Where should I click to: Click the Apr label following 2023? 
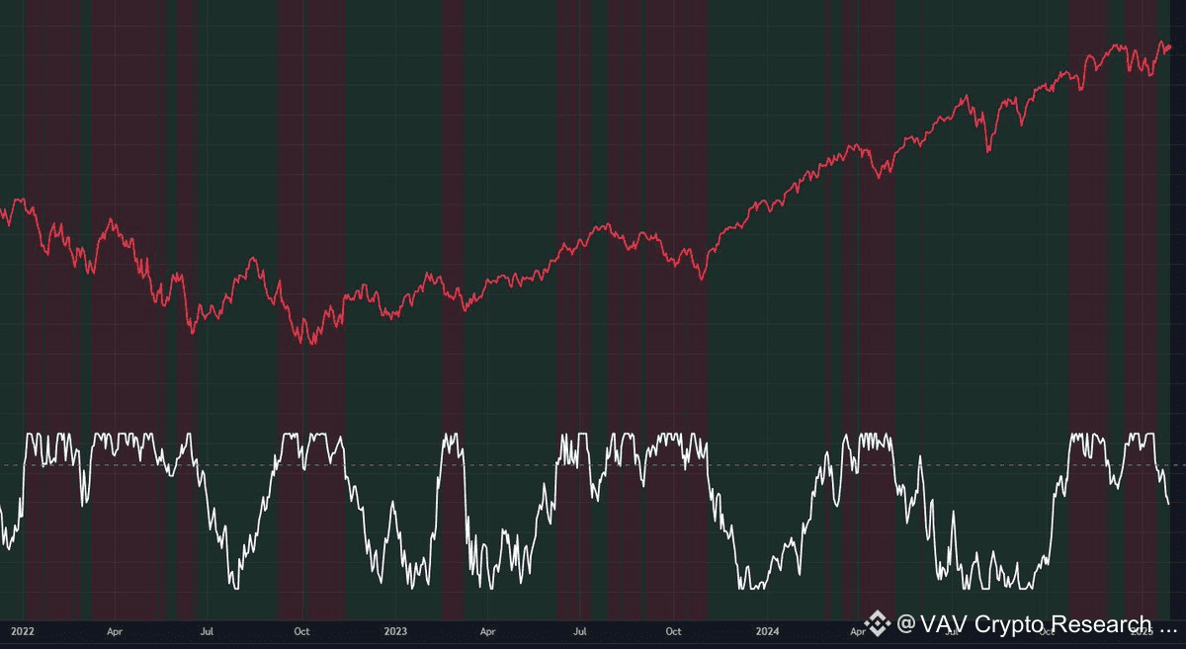click(487, 630)
